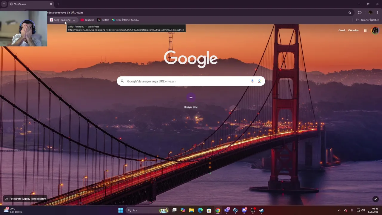
Task: Click the Google search box
Action: (191, 81)
